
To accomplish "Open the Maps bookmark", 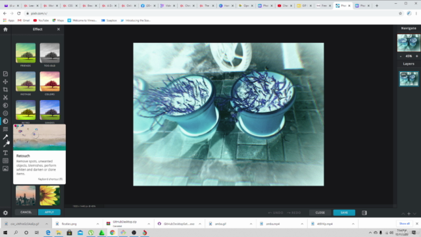I will tap(59, 20).
